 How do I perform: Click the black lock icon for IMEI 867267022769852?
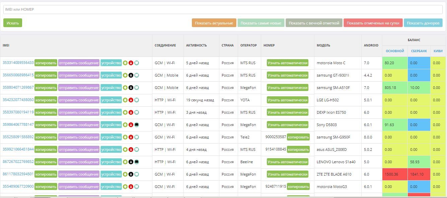pyautogui.click(x=131, y=162)
